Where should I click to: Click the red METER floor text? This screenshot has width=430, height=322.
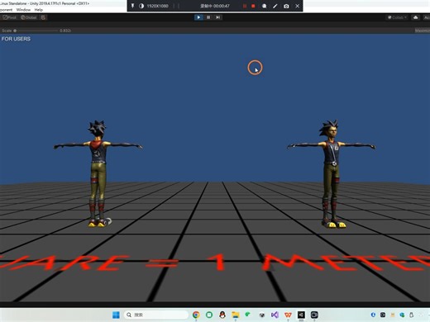pyautogui.click(x=346, y=263)
